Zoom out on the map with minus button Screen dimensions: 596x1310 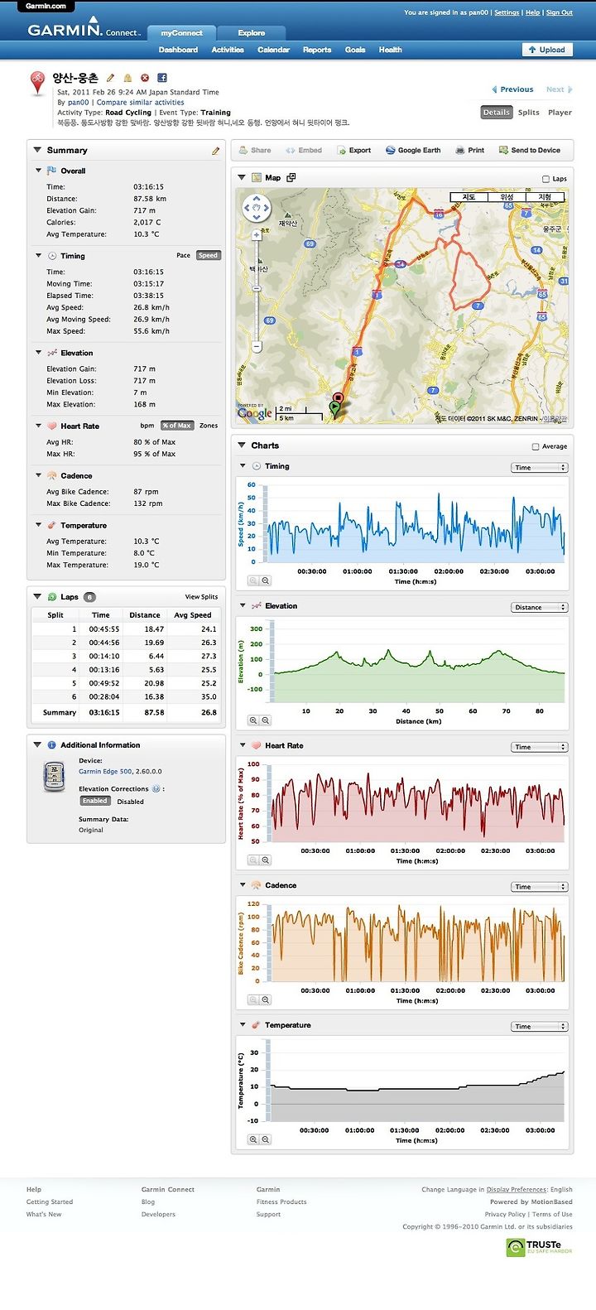coord(257,346)
